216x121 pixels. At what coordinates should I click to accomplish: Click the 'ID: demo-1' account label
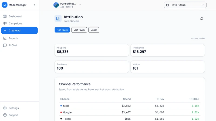point(67,7)
